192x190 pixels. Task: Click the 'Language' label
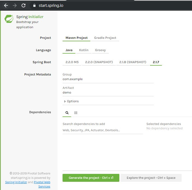tap(43, 50)
